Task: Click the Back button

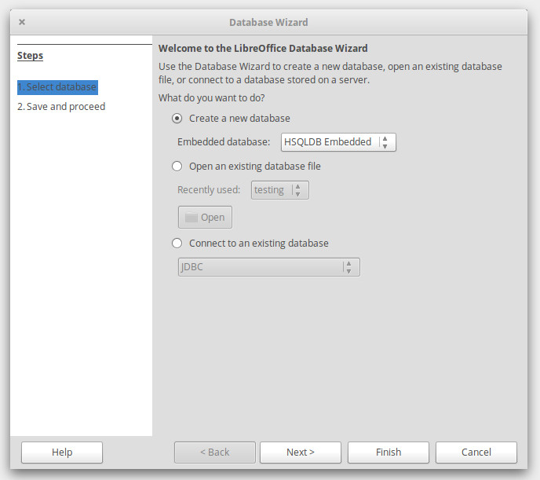Action: pyautogui.click(x=214, y=452)
